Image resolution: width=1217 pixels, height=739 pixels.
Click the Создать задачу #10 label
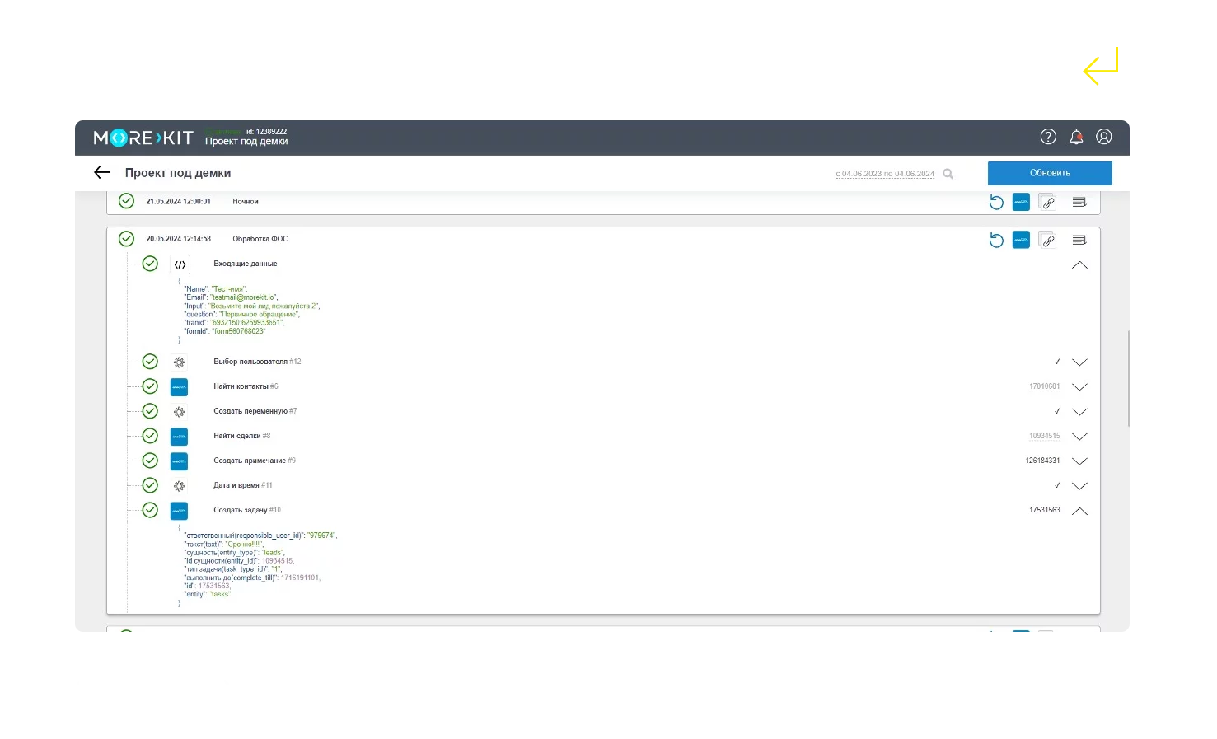tap(247, 510)
